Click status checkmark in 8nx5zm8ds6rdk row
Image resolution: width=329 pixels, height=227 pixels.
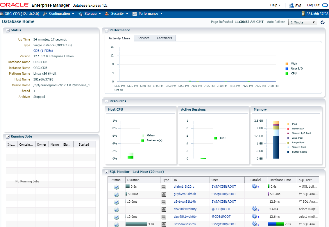117,224
